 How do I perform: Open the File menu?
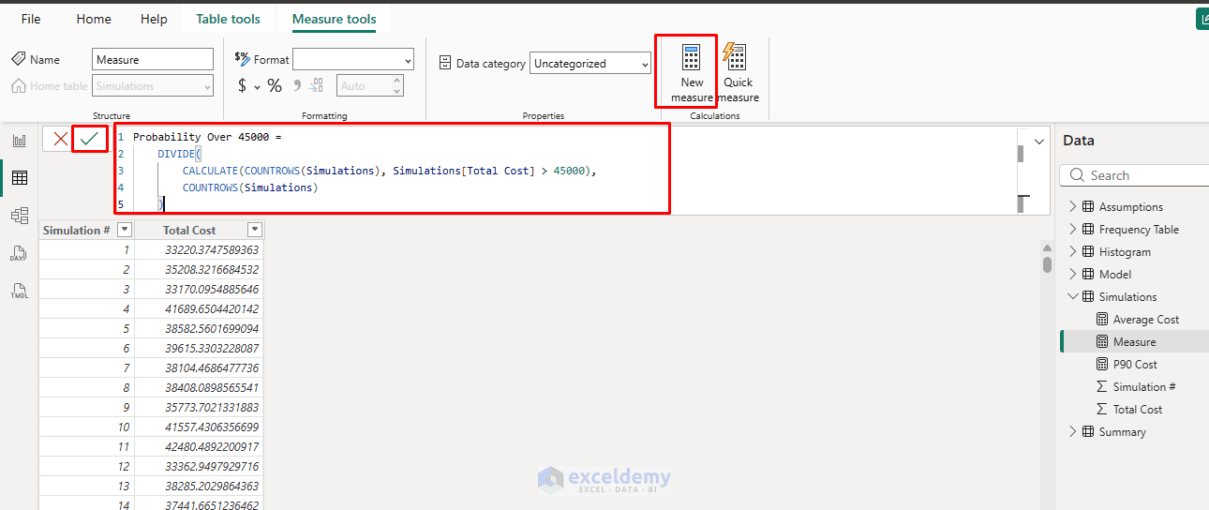pos(31,19)
